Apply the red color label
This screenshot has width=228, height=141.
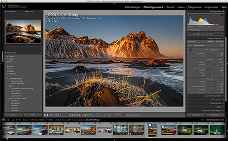83,115
